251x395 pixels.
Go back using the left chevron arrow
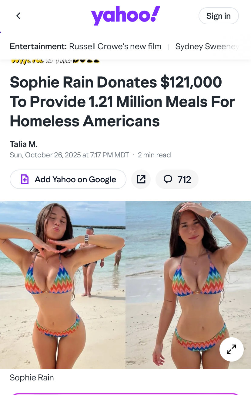[x=18, y=16]
